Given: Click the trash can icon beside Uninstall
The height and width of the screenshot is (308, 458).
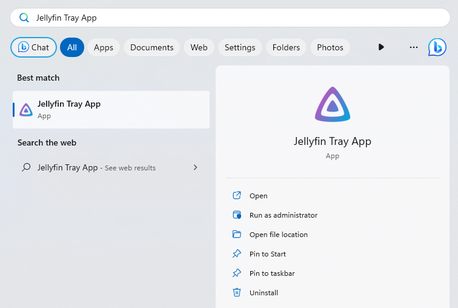Looking at the screenshot, I should (x=237, y=292).
